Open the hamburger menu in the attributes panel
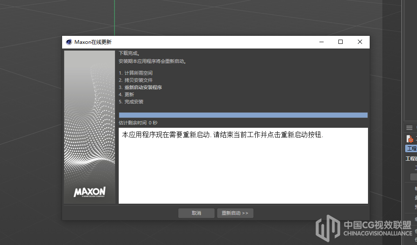The height and width of the screenshot is (245, 417). click(x=409, y=128)
